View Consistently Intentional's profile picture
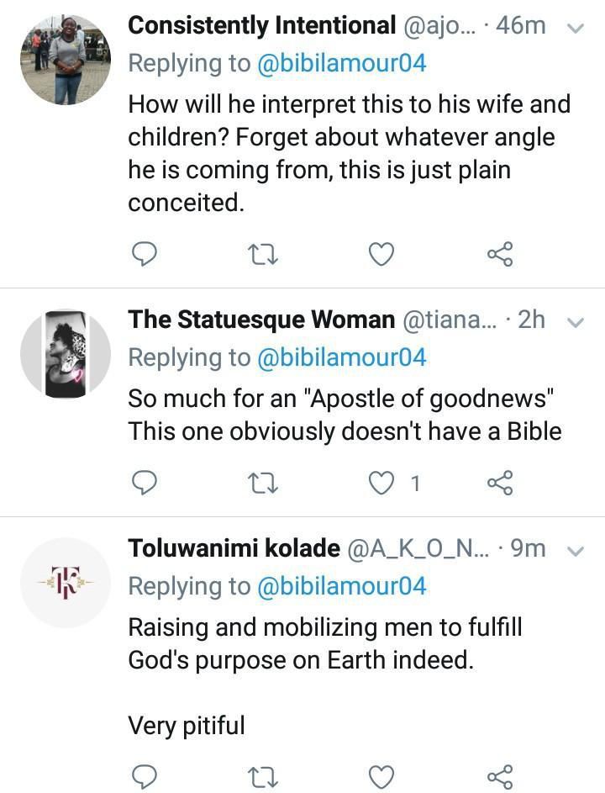 [x=66, y=65]
